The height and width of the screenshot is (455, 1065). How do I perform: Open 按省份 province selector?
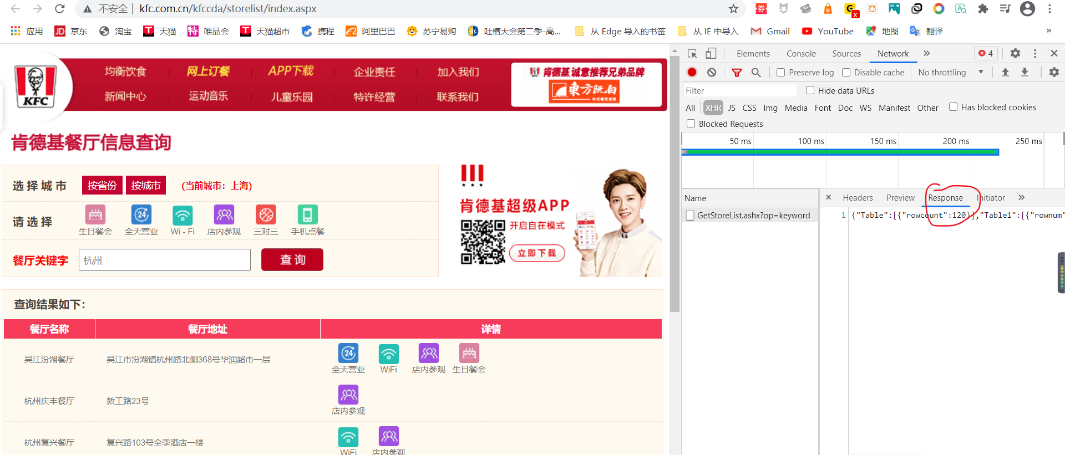(x=102, y=185)
